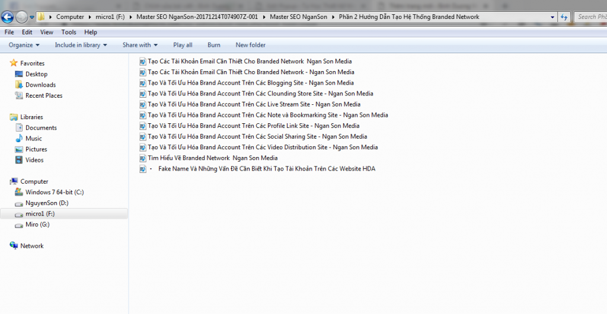Open the recent locations dropdown arrow

(x=32, y=17)
